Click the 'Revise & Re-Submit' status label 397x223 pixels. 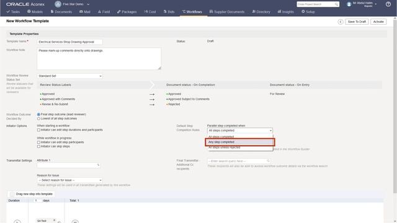(x=55, y=104)
